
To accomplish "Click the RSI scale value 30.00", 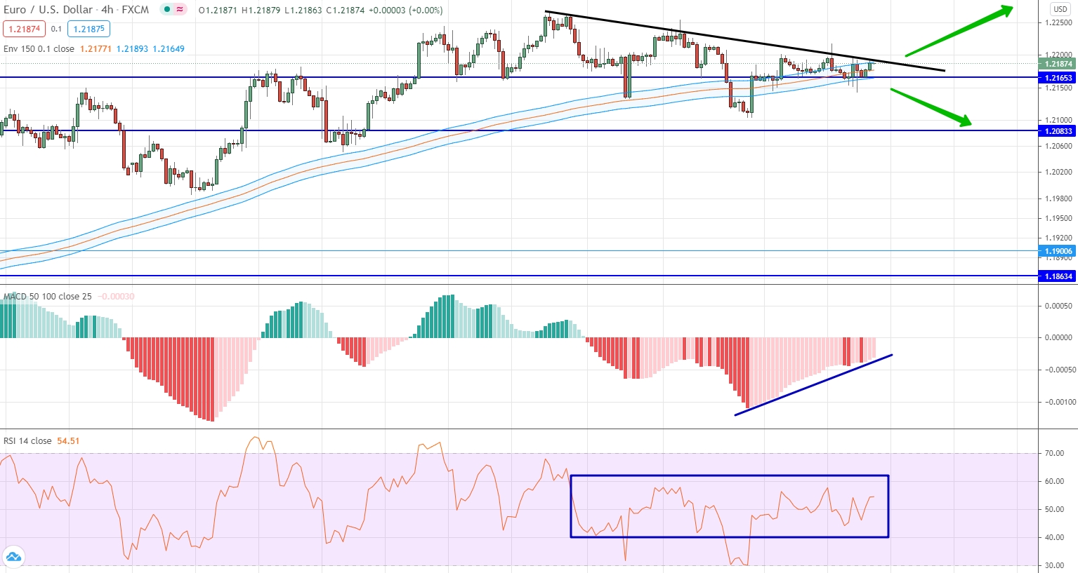I will tap(1054, 566).
